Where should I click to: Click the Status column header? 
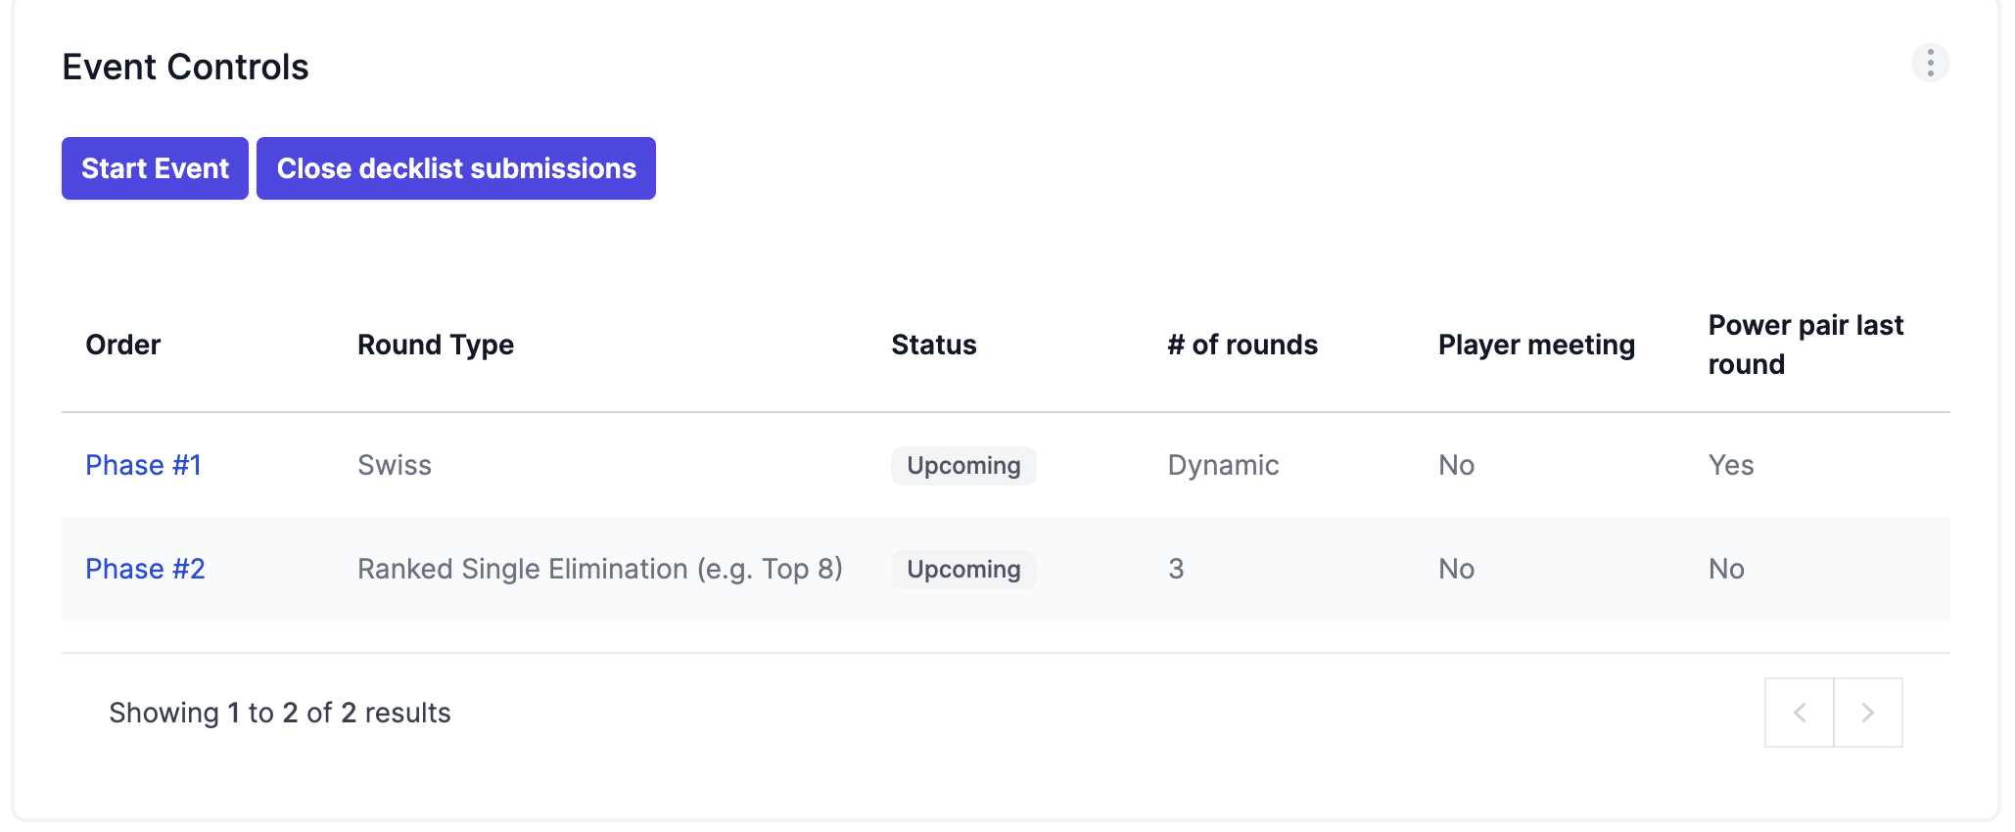pos(934,345)
